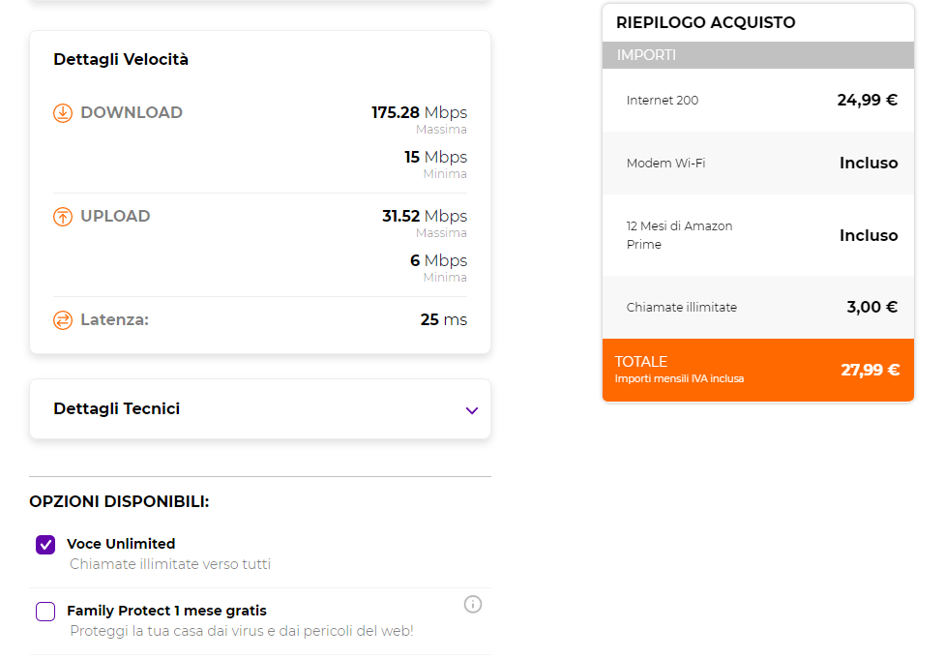
Task: Click the OPZIONI DISPONIBILI heading
Action: pyautogui.click(x=119, y=501)
